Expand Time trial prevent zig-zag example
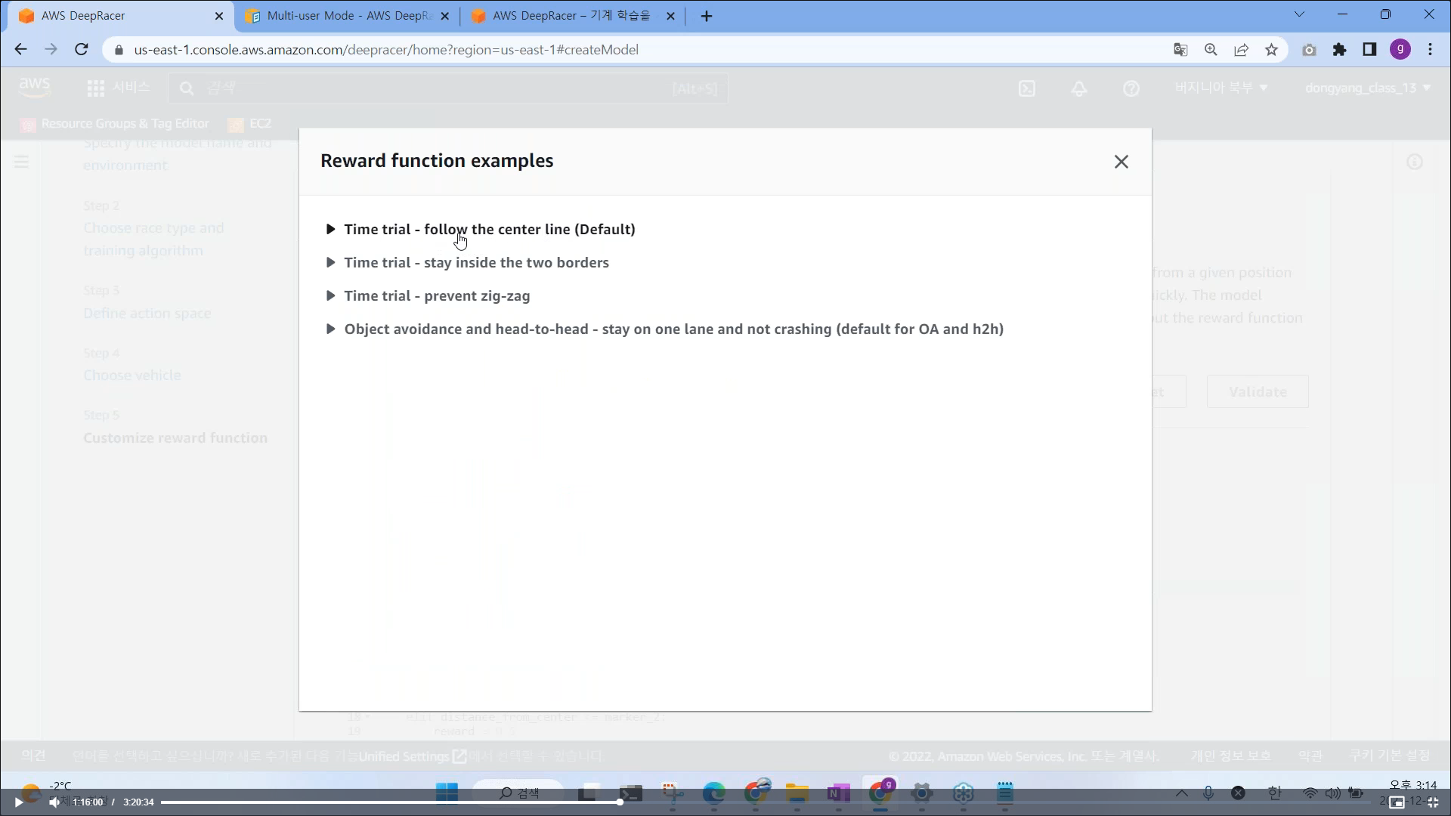 [x=436, y=295]
